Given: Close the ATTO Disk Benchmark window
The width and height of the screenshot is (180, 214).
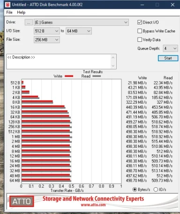Looking at the screenshot, I should coord(172,5).
